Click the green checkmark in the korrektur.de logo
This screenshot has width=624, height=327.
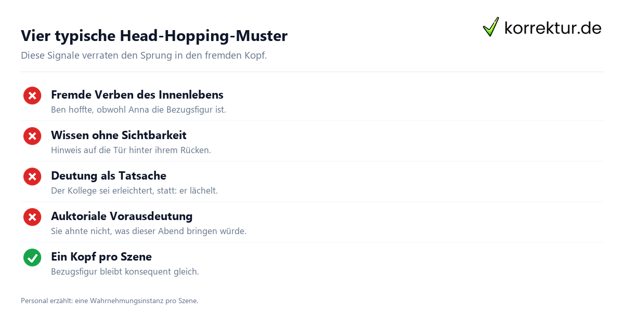click(491, 27)
